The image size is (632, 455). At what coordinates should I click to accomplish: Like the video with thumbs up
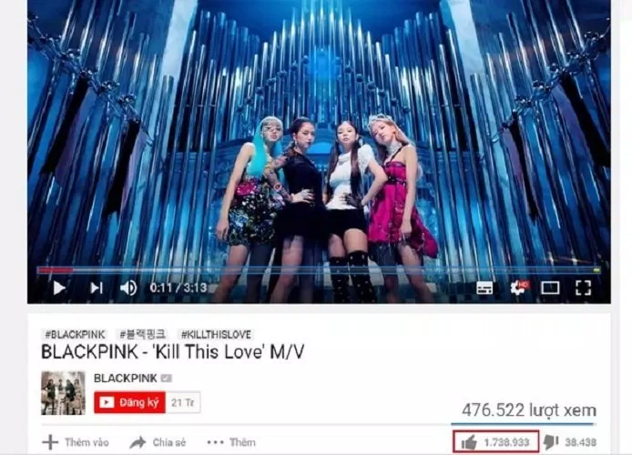pos(469,442)
